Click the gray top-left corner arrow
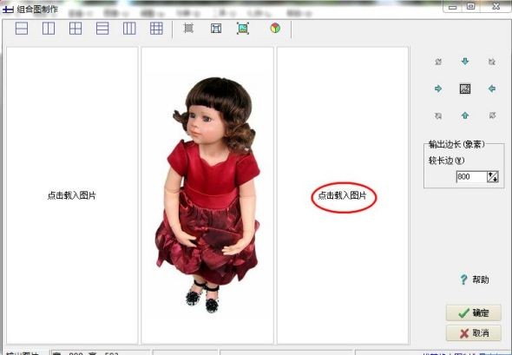512x355 pixels. pos(438,62)
